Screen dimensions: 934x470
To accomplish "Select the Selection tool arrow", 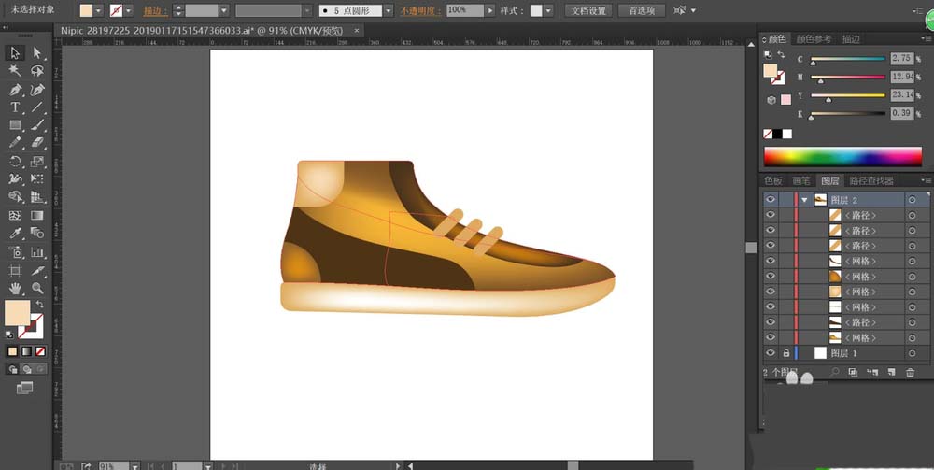I will 15,53.
